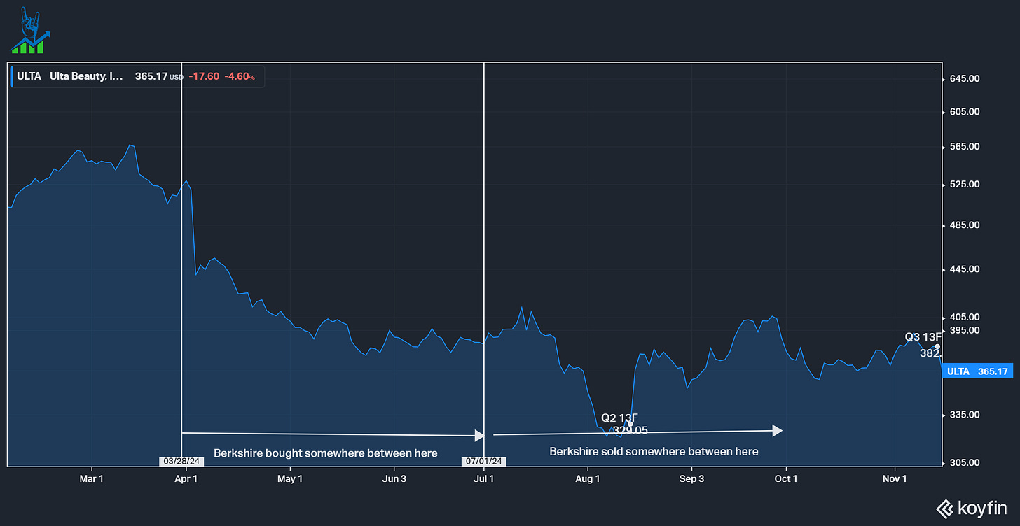Viewport: 1020px width, 526px height.
Task: Click the 395.00 price axis label
Action: 964,330
